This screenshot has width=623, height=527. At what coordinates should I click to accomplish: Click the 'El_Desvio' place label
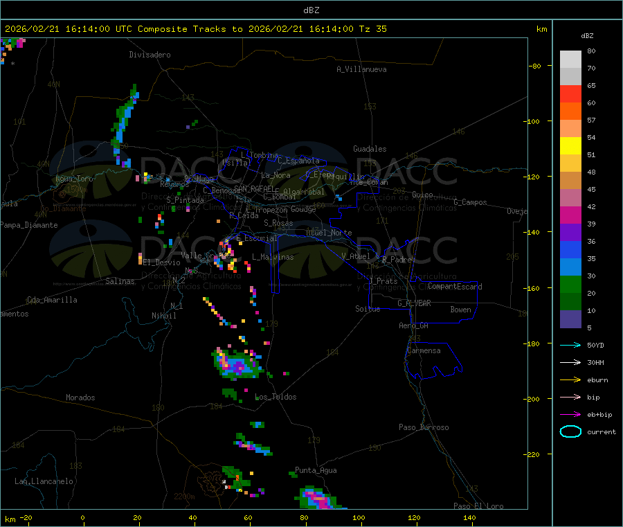(x=162, y=262)
